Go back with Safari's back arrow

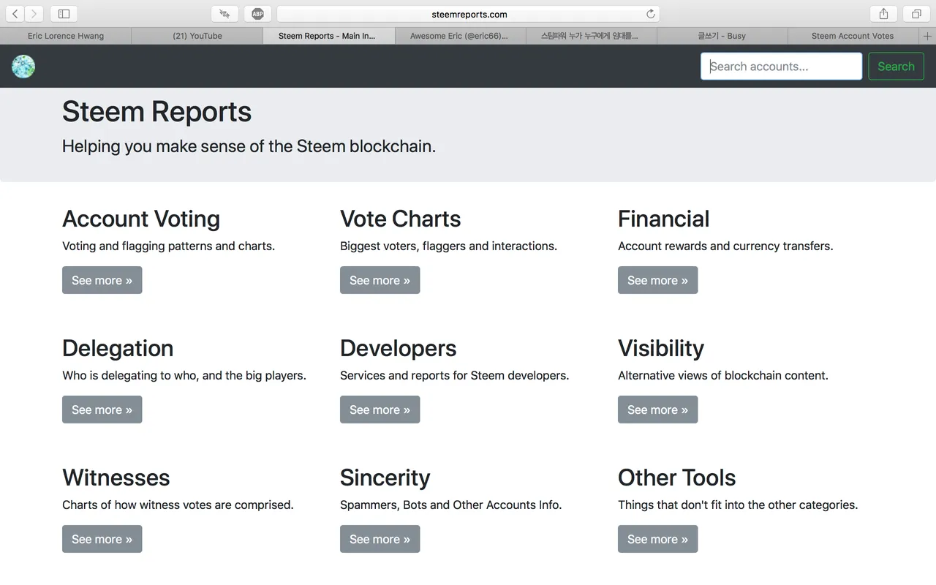15,14
